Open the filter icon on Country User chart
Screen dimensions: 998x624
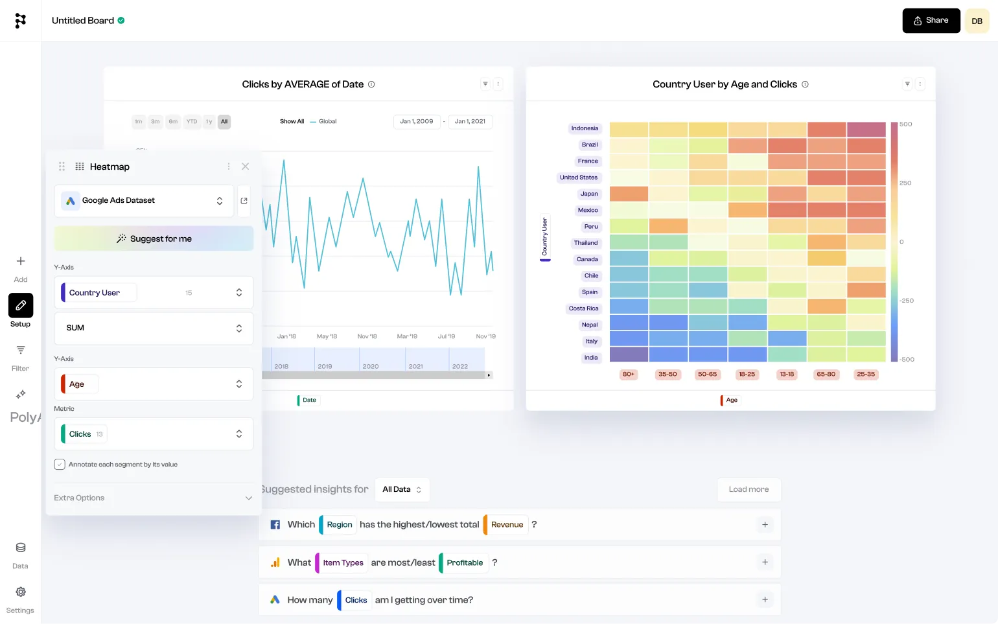click(x=907, y=84)
